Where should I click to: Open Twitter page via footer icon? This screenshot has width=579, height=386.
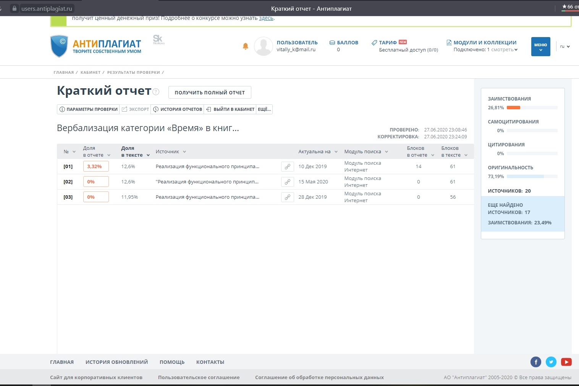551,362
